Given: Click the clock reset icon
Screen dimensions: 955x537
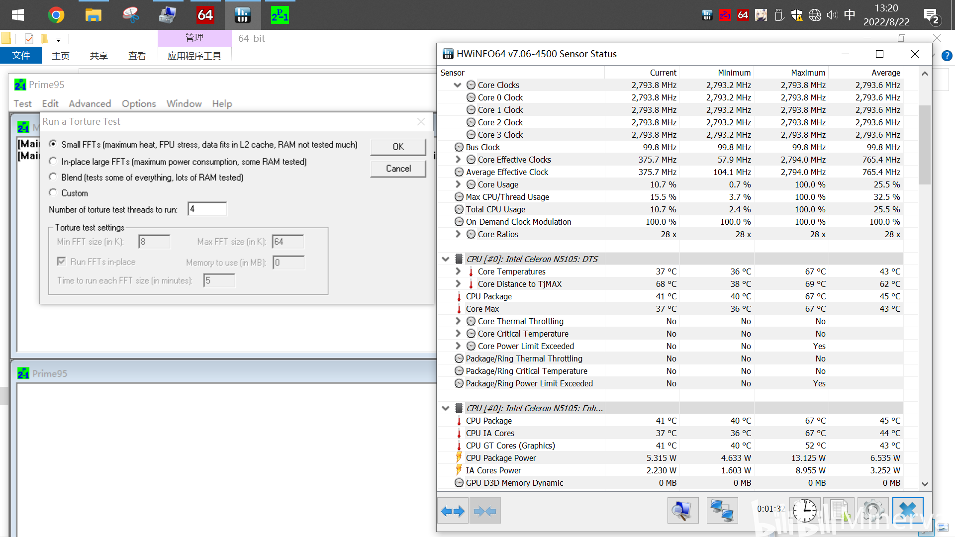Looking at the screenshot, I should click(804, 511).
